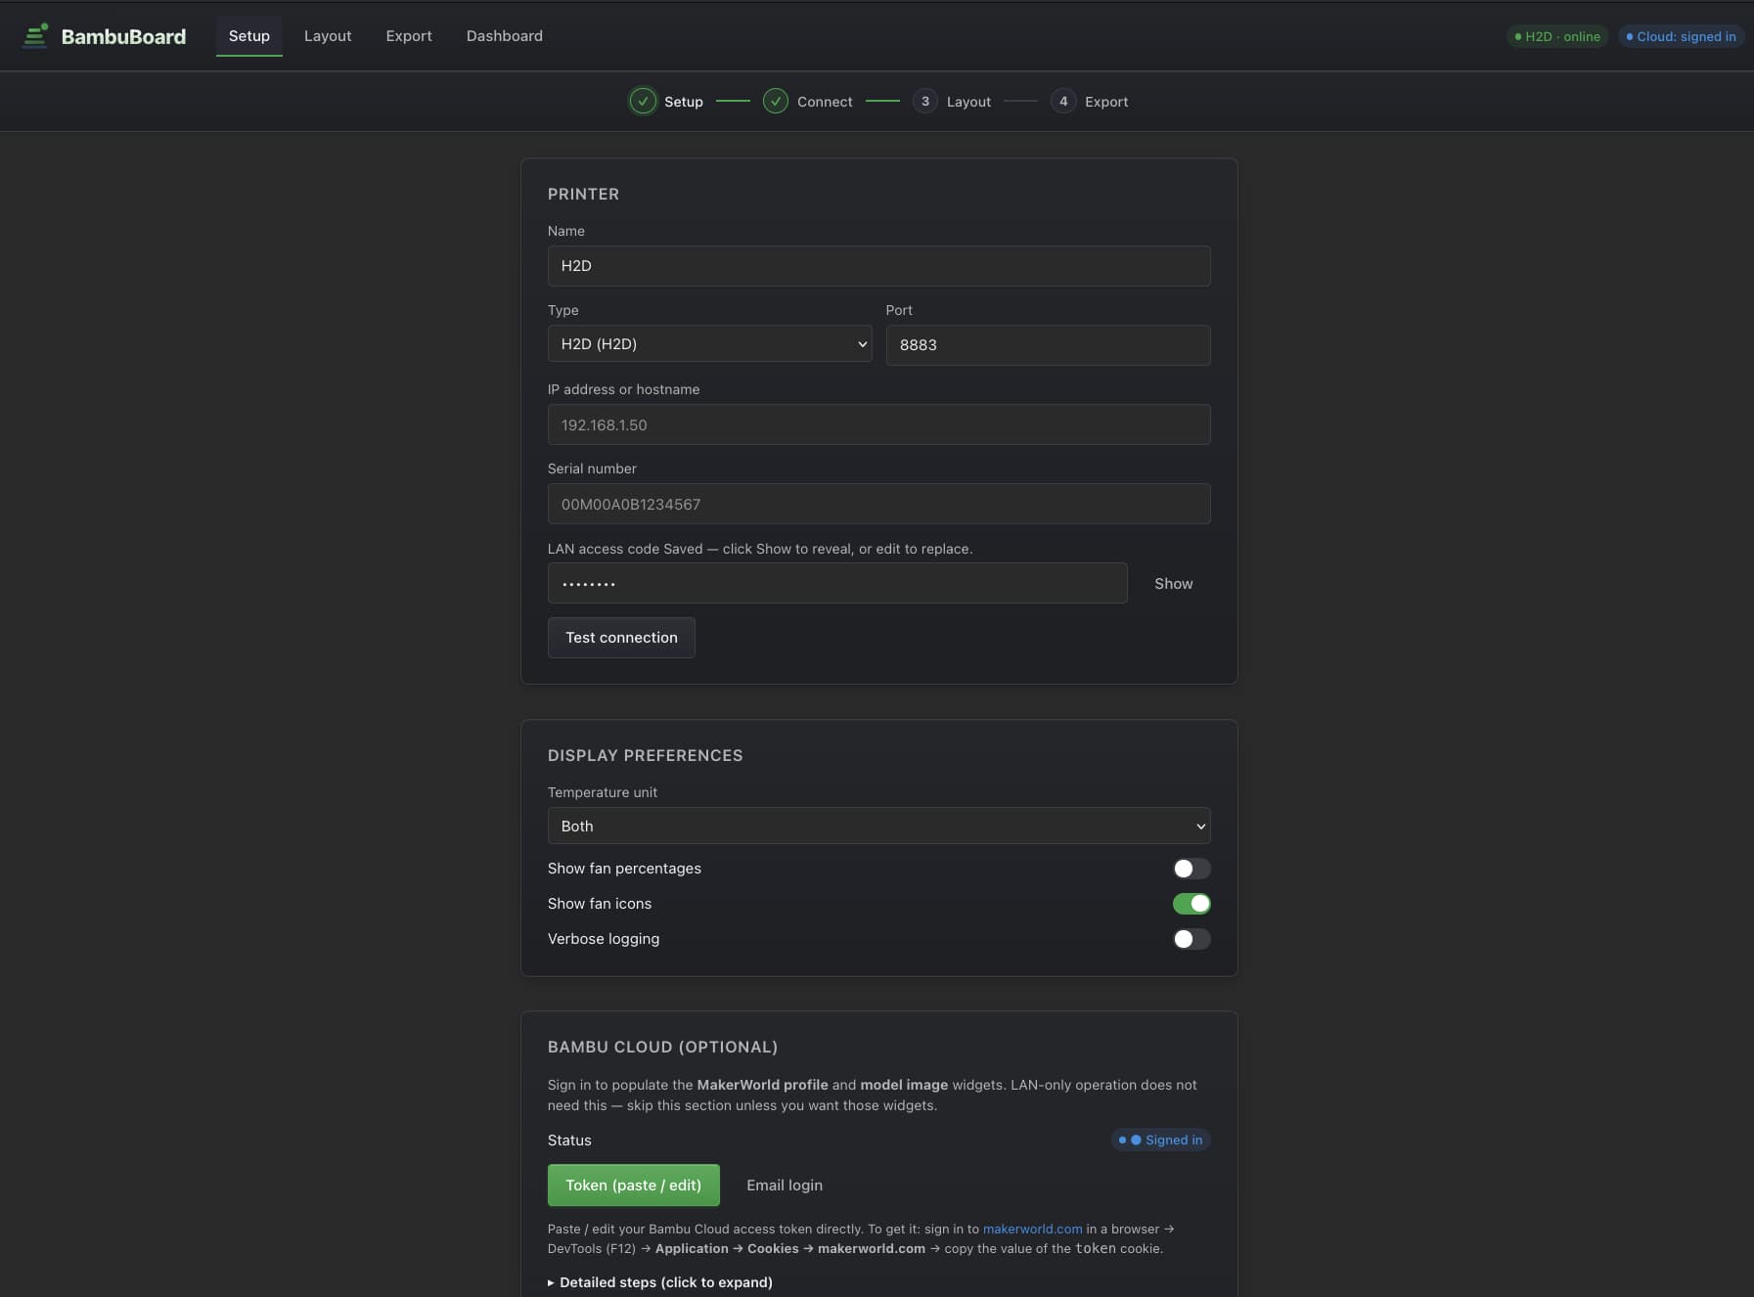The image size is (1754, 1297).
Task: Click the Connect step checkmark circle
Action: pyautogui.click(x=776, y=102)
